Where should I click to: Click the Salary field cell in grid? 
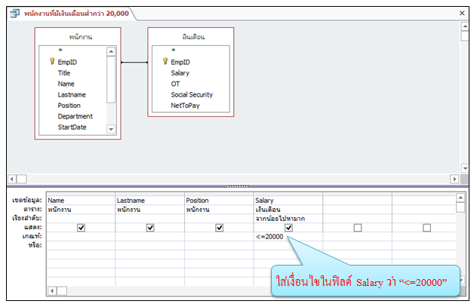click(288, 201)
